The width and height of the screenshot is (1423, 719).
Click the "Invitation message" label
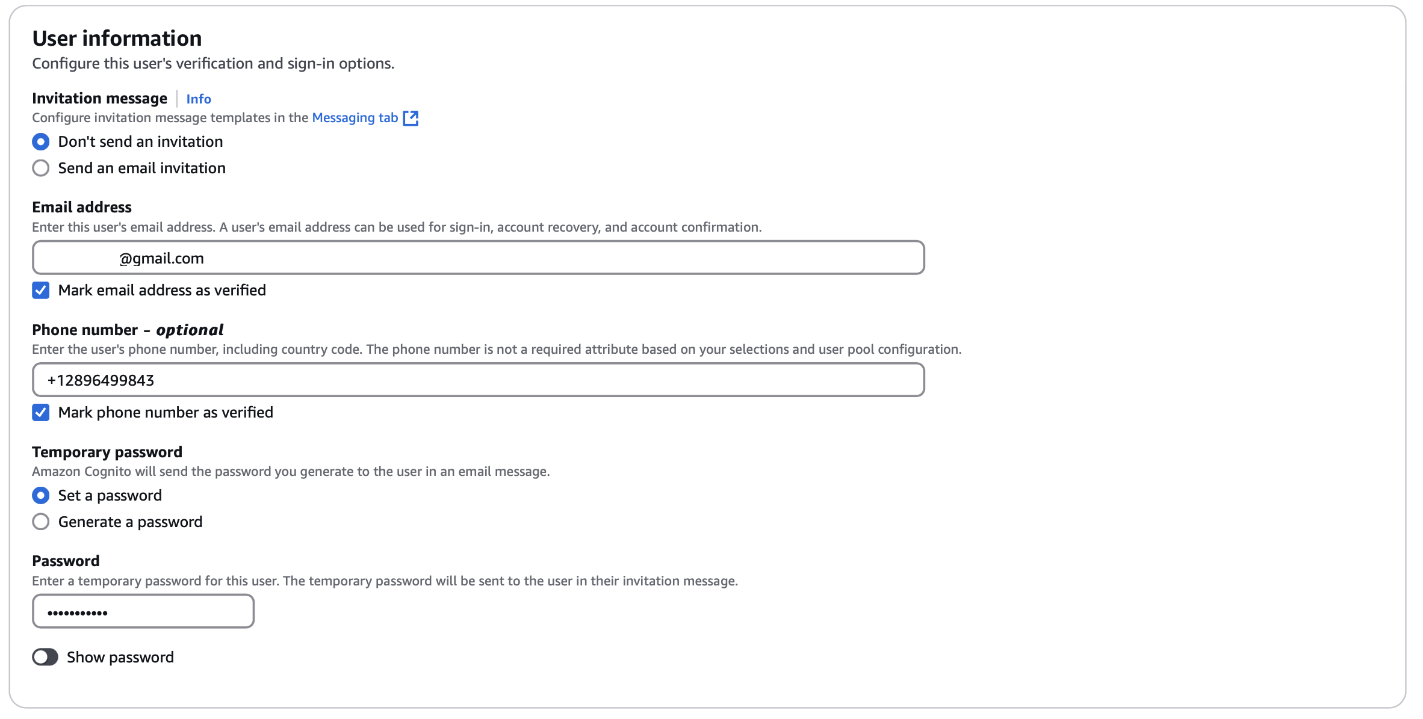99,98
